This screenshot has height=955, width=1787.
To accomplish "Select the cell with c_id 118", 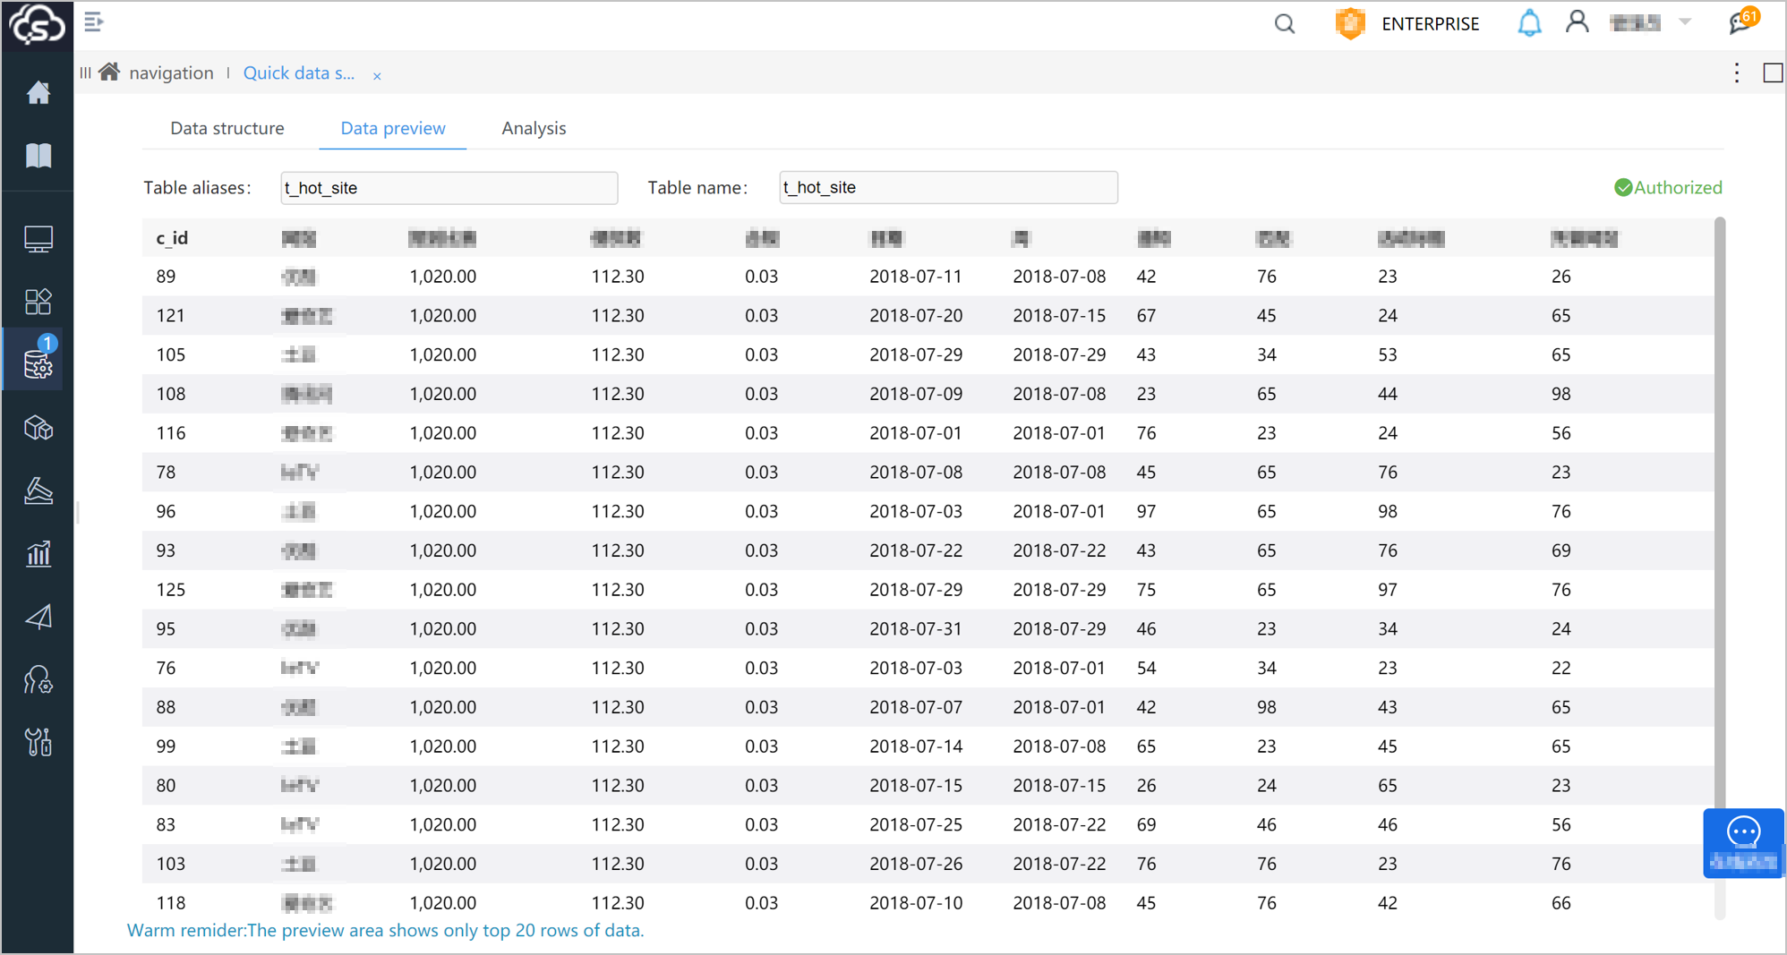I will click(x=170, y=903).
